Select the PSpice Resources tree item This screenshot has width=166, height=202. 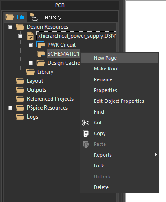[47, 108]
